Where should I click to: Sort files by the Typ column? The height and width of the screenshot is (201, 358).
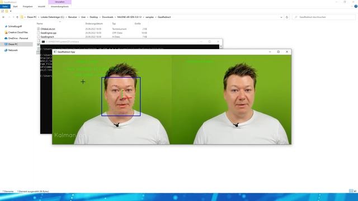tap(114, 23)
